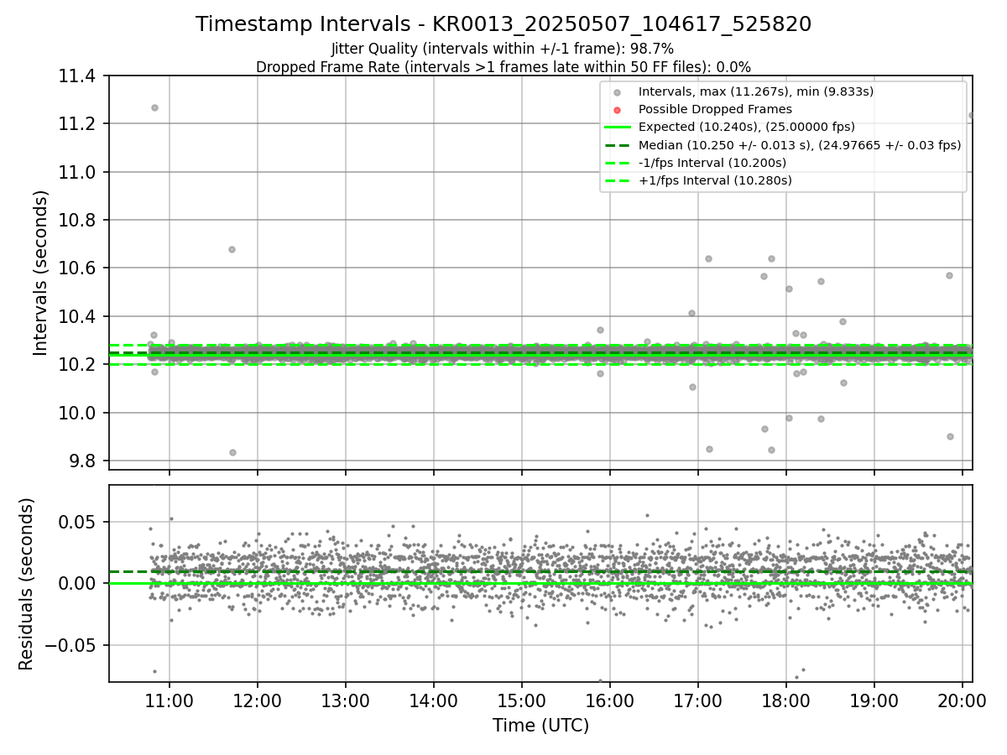Image resolution: width=1007 pixels, height=755 pixels.
Task: Click legend entry "-1/fps Interval (10.200s)"
Action: point(714,163)
